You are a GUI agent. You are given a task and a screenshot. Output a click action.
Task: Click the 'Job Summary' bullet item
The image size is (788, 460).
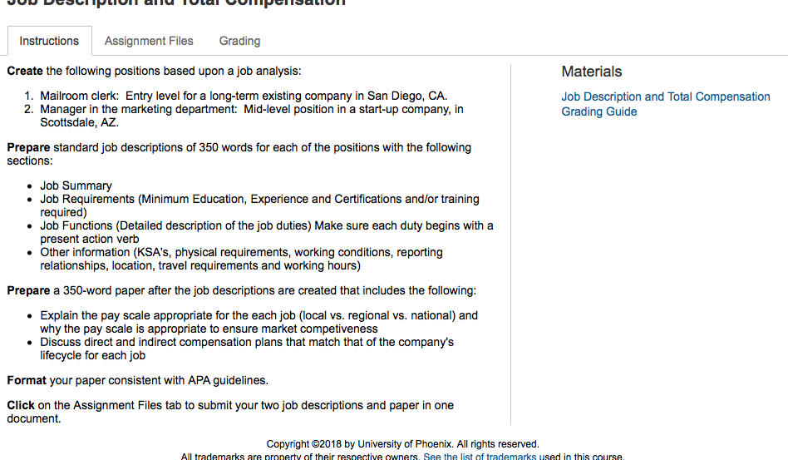point(76,185)
